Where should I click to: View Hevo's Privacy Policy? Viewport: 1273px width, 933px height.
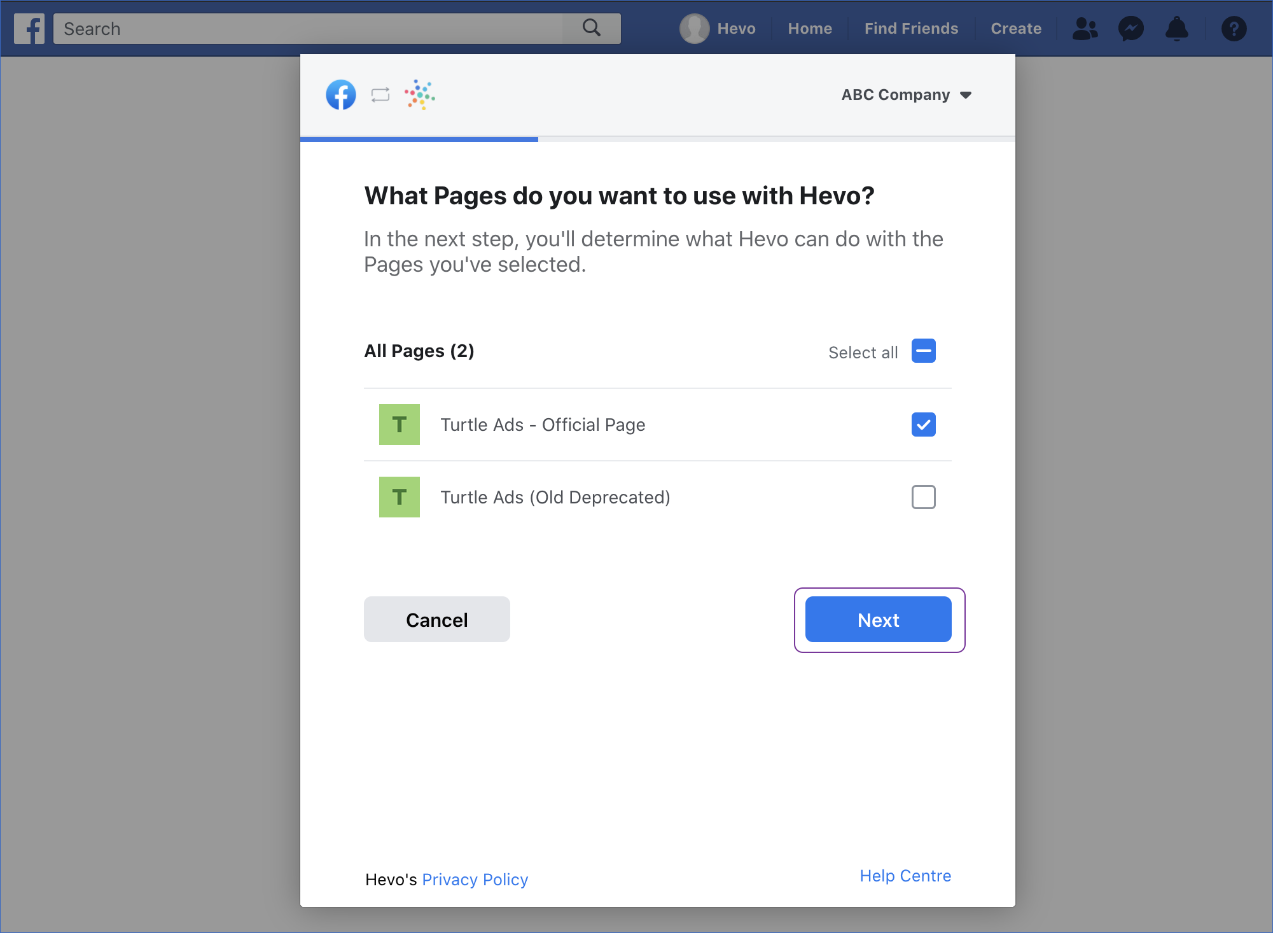pyautogui.click(x=475, y=880)
